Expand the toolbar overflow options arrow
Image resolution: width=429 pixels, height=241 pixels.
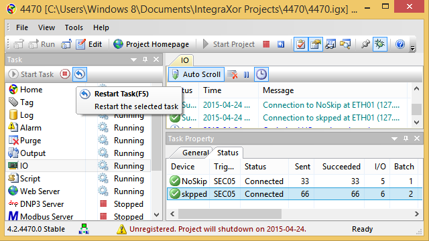[413, 48]
